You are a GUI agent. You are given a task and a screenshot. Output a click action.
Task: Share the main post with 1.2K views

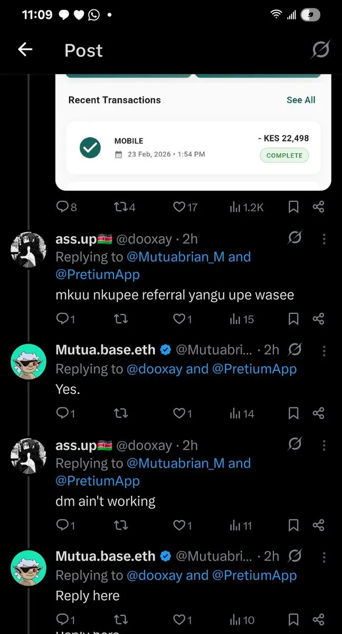318,207
